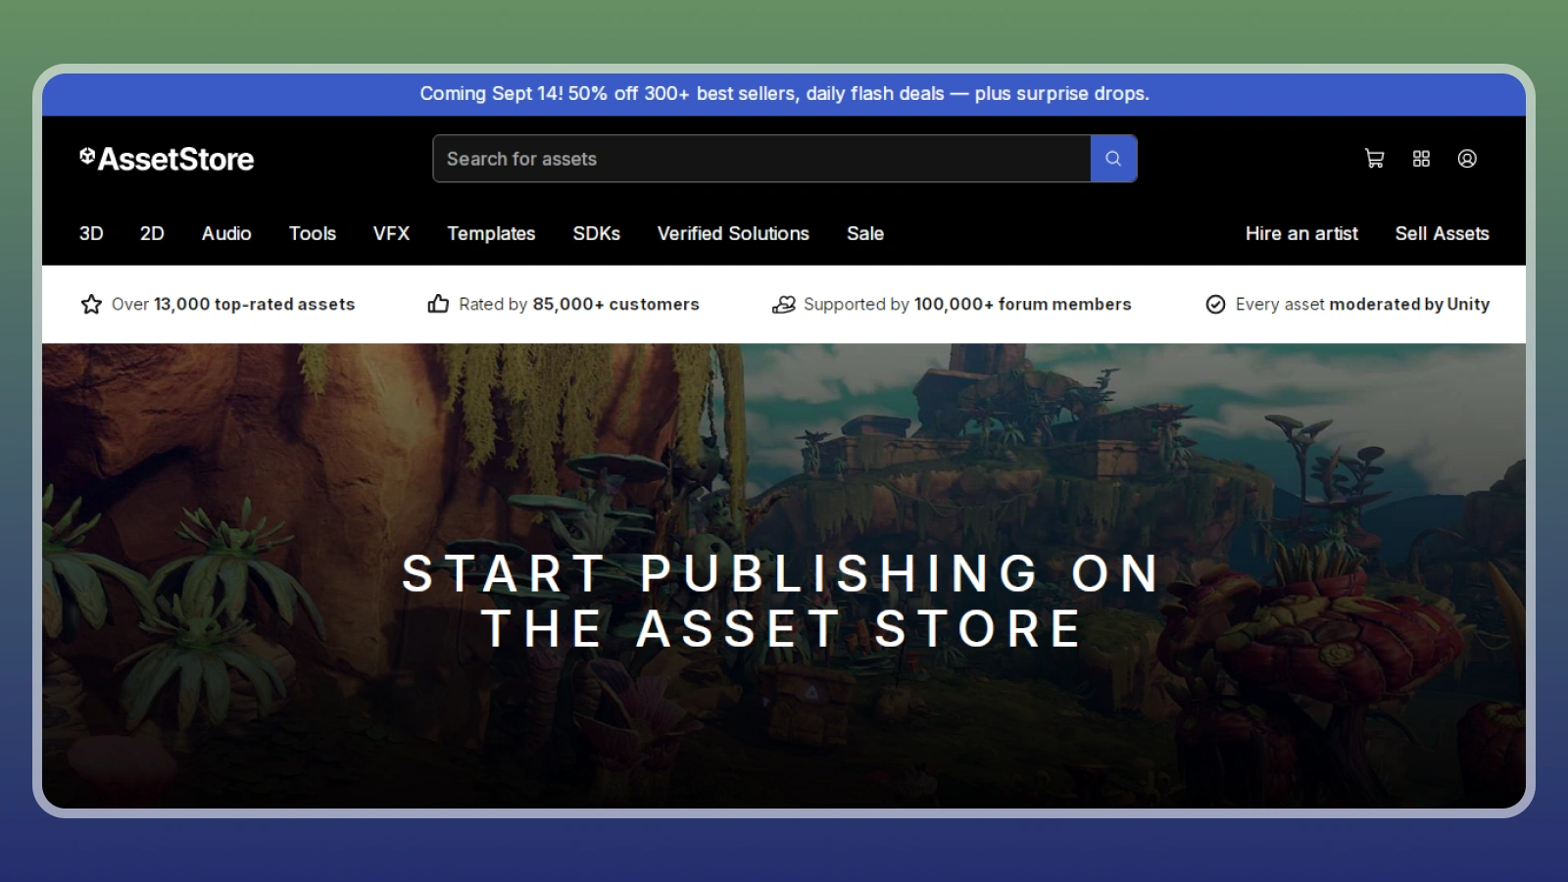The height and width of the screenshot is (882, 1568).
Task: Open the Sale page
Action: [x=865, y=233]
